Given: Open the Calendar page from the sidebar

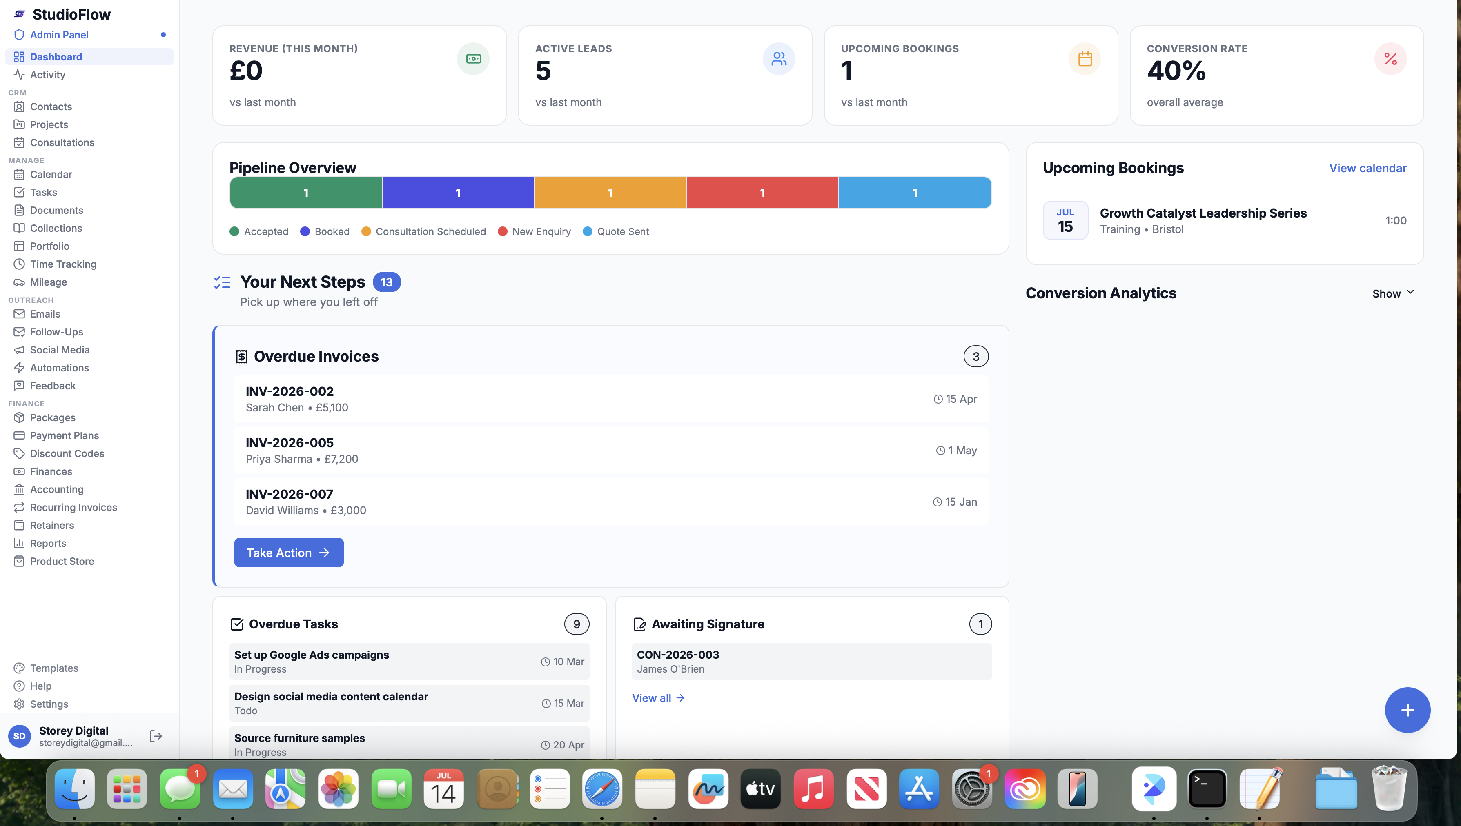Looking at the screenshot, I should pos(89,174).
